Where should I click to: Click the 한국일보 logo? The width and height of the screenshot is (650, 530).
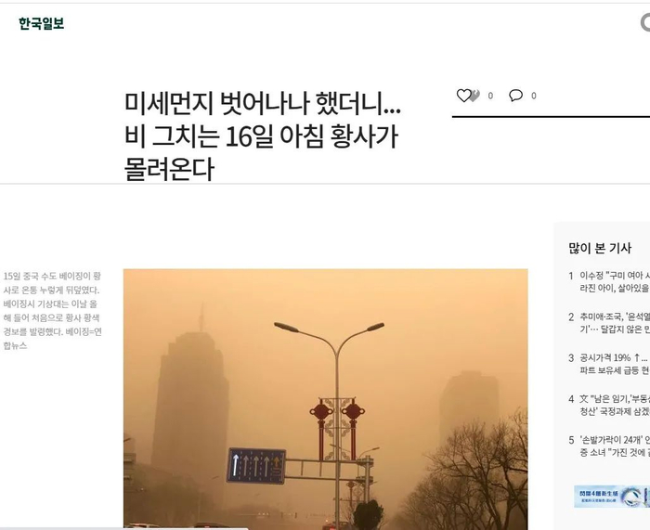(42, 23)
